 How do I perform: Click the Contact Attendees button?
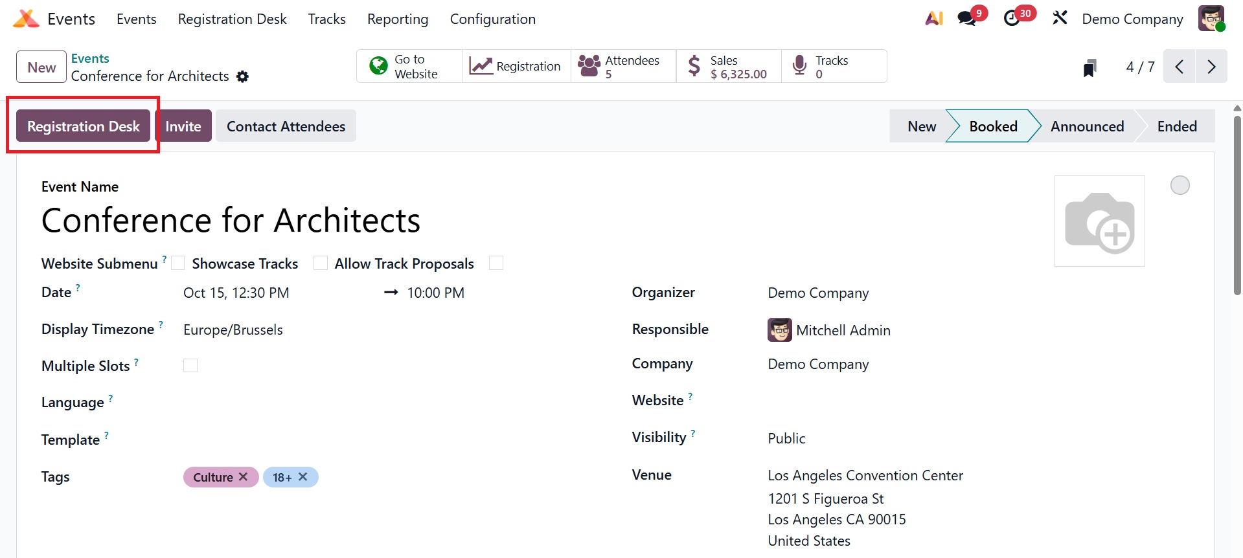pyautogui.click(x=286, y=126)
